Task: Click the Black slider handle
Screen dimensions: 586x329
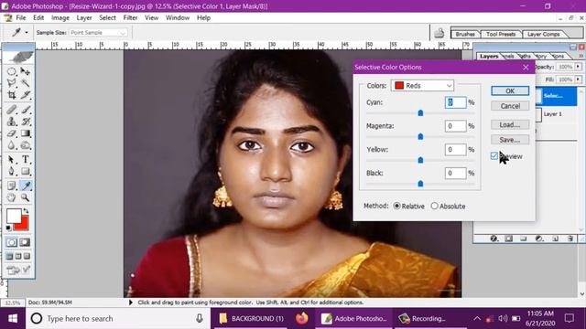Action: (420, 184)
